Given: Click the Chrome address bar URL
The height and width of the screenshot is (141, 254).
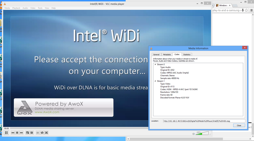Looking at the screenshot, I should [227, 10].
